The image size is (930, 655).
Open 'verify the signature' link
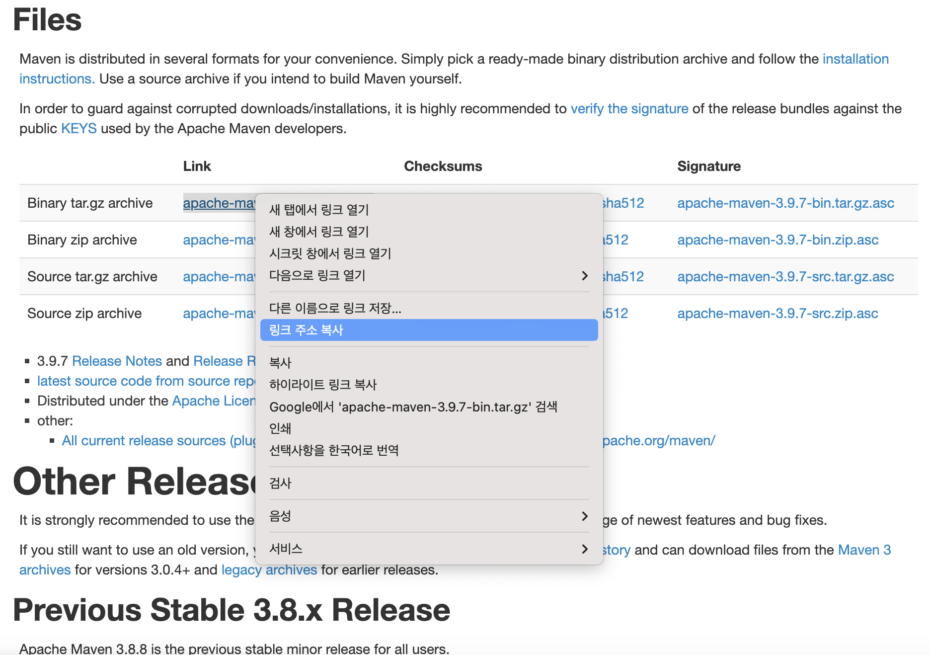coord(629,108)
